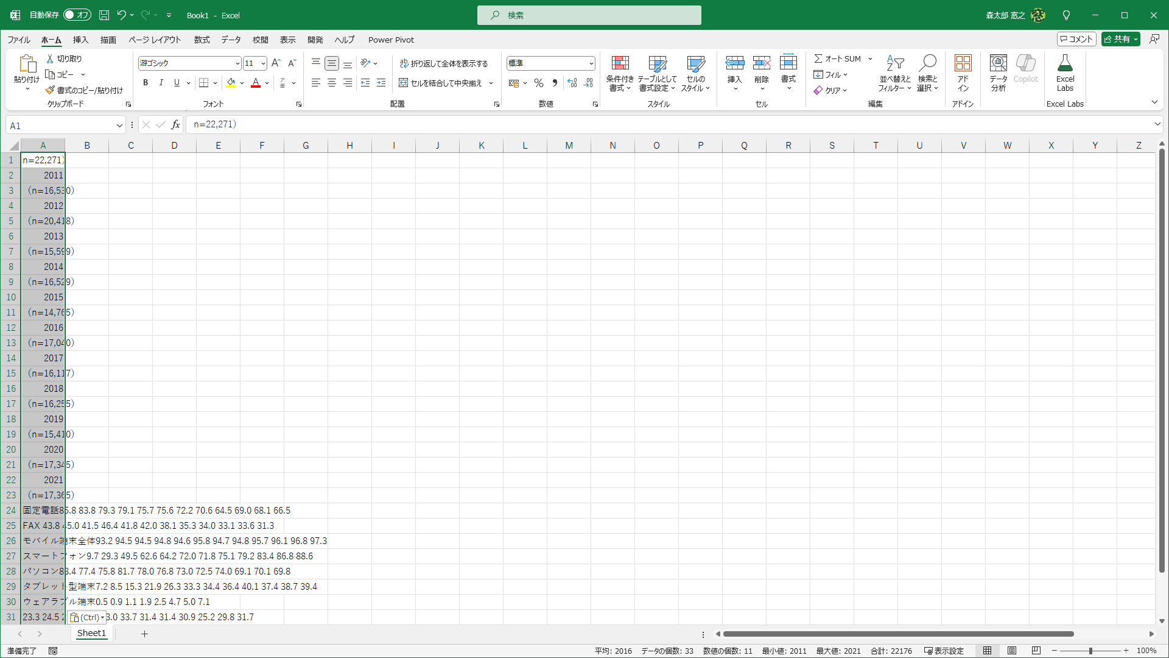This screenshot has width=1169, height=658.
Task: Switch to the Data tab
Action: point(231,40)
